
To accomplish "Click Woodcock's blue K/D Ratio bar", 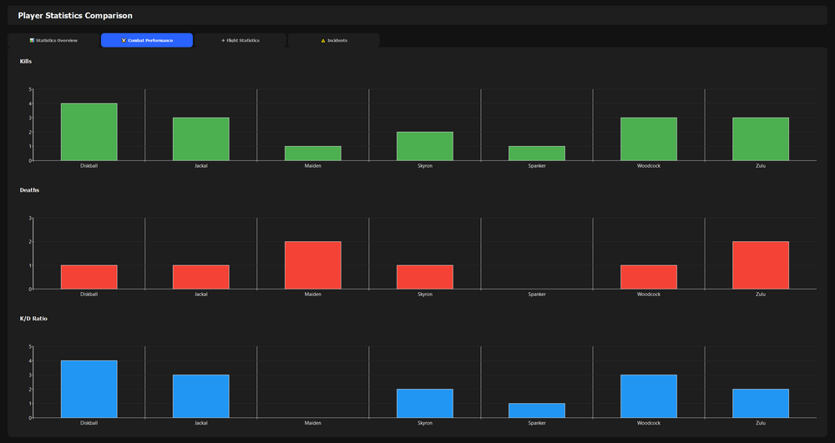I will click(x=649, y=396).
